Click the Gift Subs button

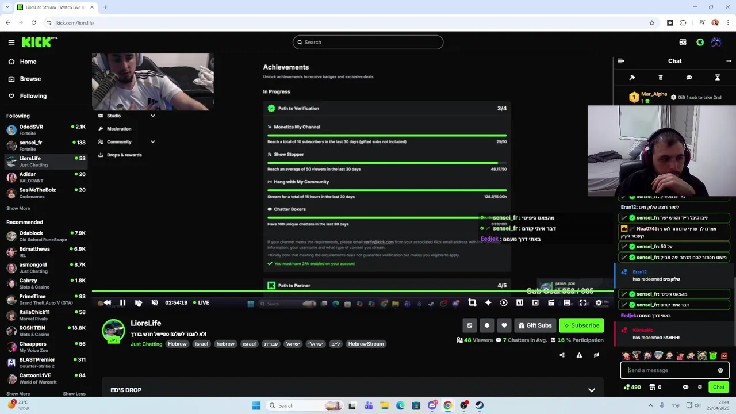(535, 325)
